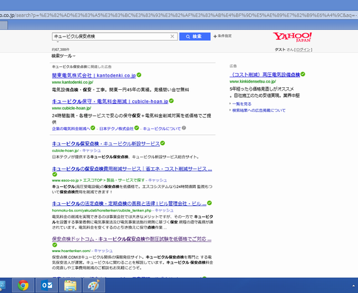Open sidebar ad (コスト削減) 高圧電気設備点検
The width and height of the screenshot is (358, 293).
pyautogui.click(x=265, y=75)
